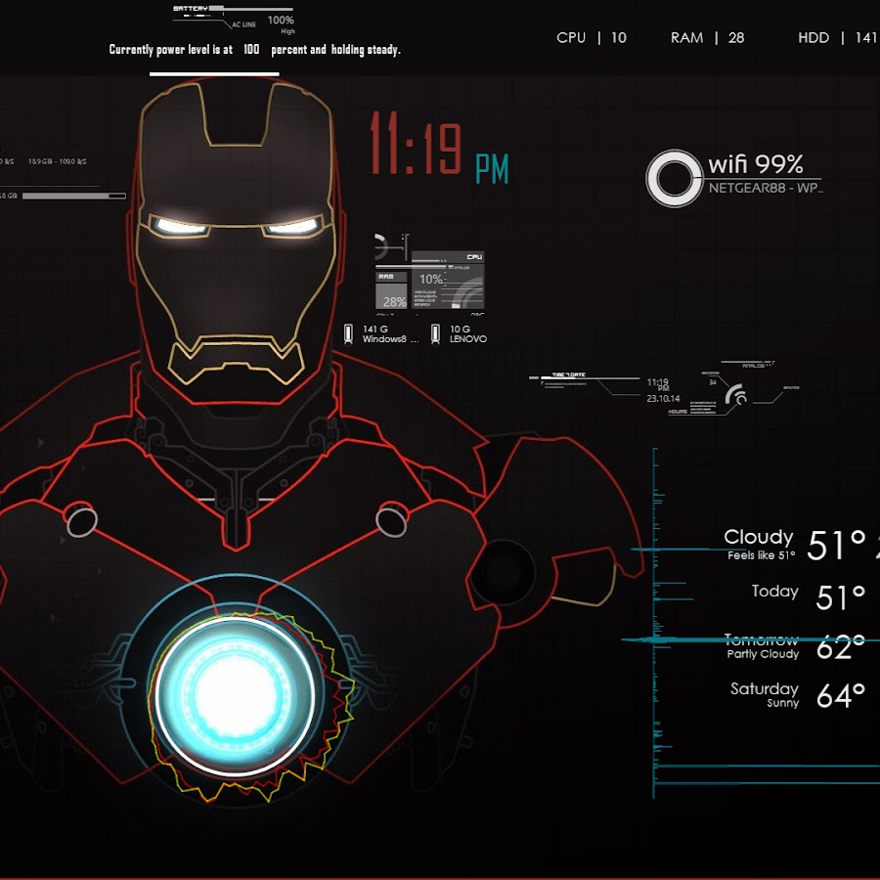Screen dimensions: 880x880
Task: Click the LENOVO drive icon
Action: pos(435,333)
